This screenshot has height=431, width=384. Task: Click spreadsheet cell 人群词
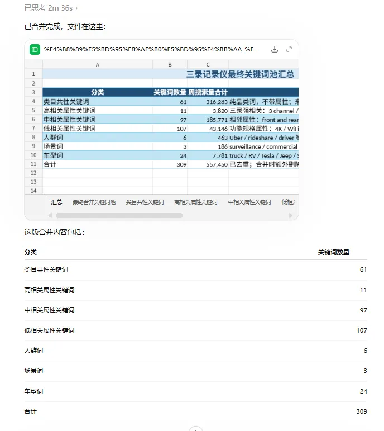coord(98,138)
